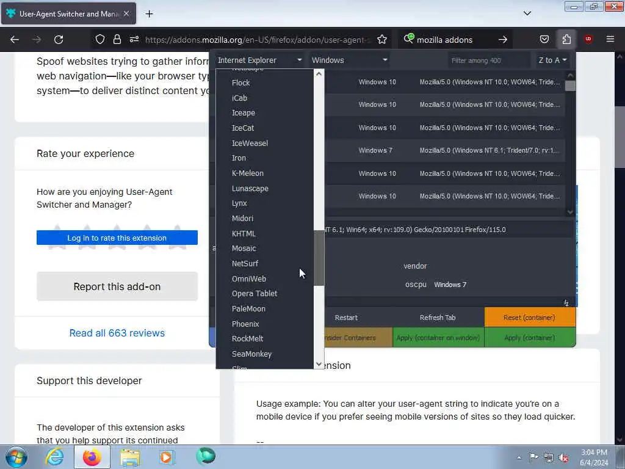The image size is (625, 469).
Task: Click the site lock padlock icon
Action: (117, 39)
